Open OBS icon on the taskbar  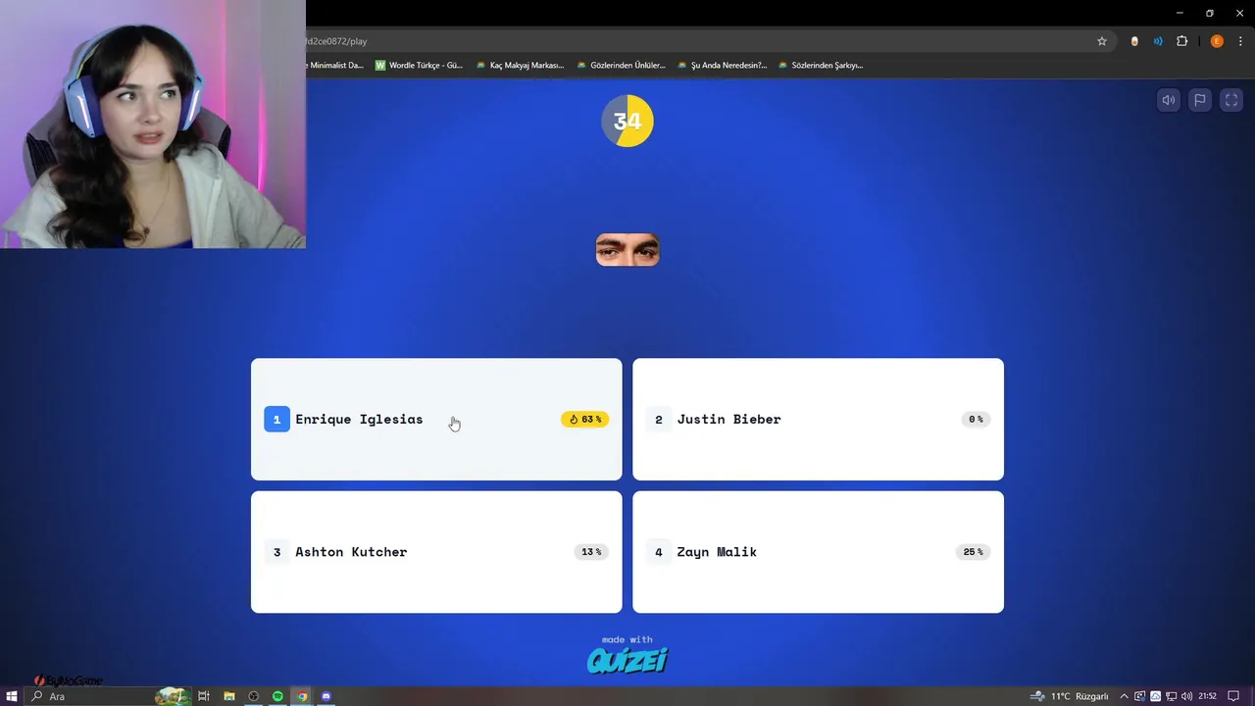point(254,696)
